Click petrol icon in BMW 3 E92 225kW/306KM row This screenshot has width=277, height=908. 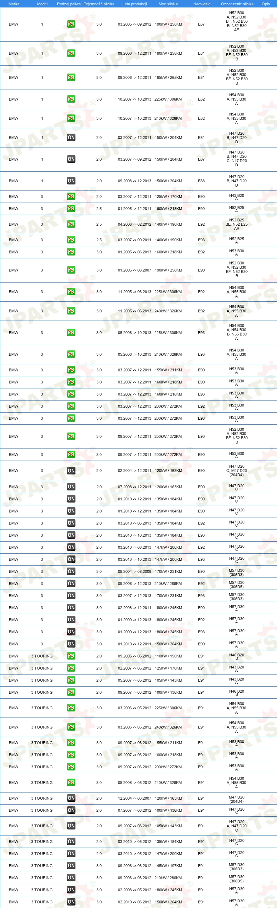71,292
